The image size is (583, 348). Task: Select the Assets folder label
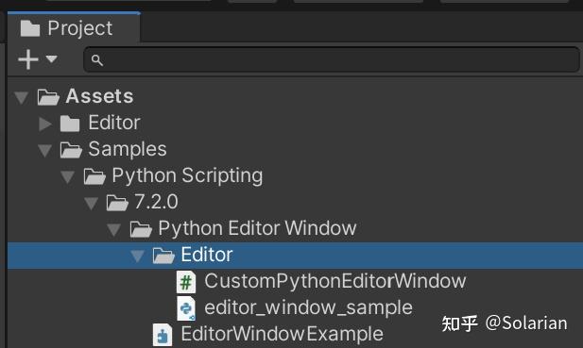coord(99,96)
